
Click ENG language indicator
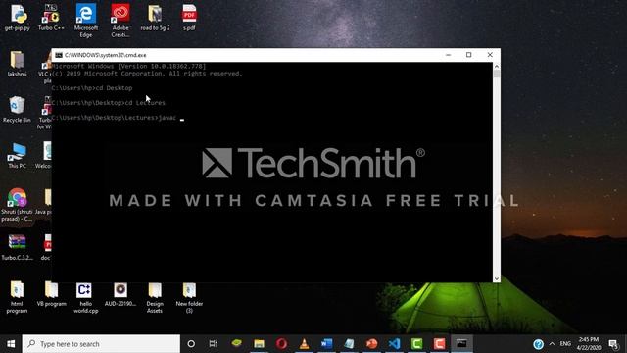tap(565, 344)
